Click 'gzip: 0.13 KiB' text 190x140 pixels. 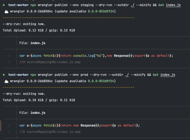62,30
